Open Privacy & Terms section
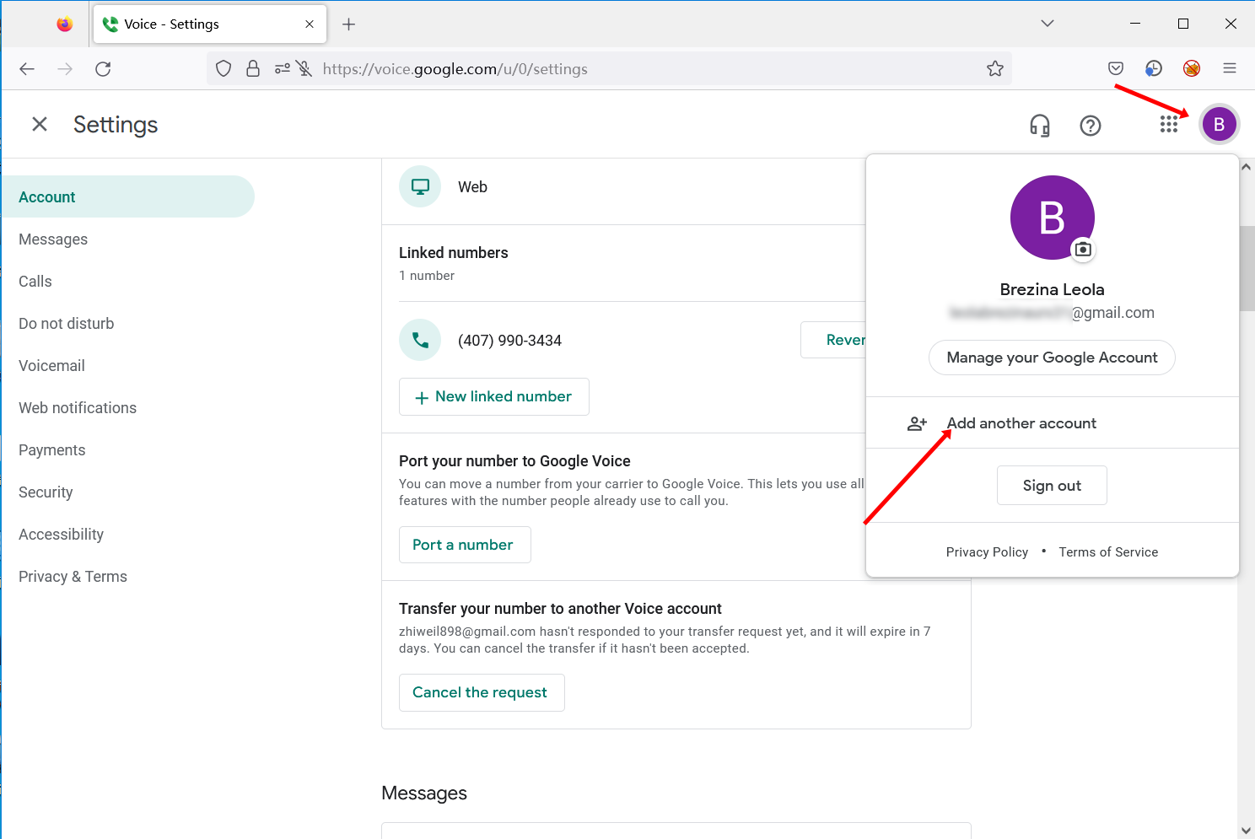 pyautogui.click(x=127, y=577)
